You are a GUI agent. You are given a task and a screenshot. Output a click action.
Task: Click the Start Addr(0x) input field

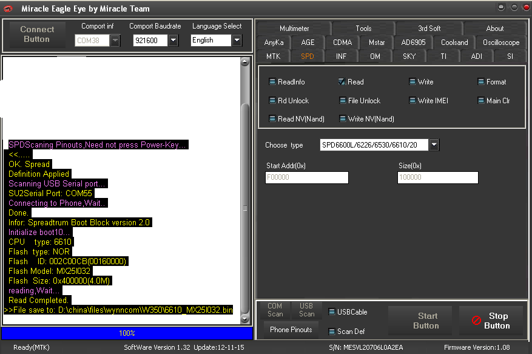tap(307, 177)
